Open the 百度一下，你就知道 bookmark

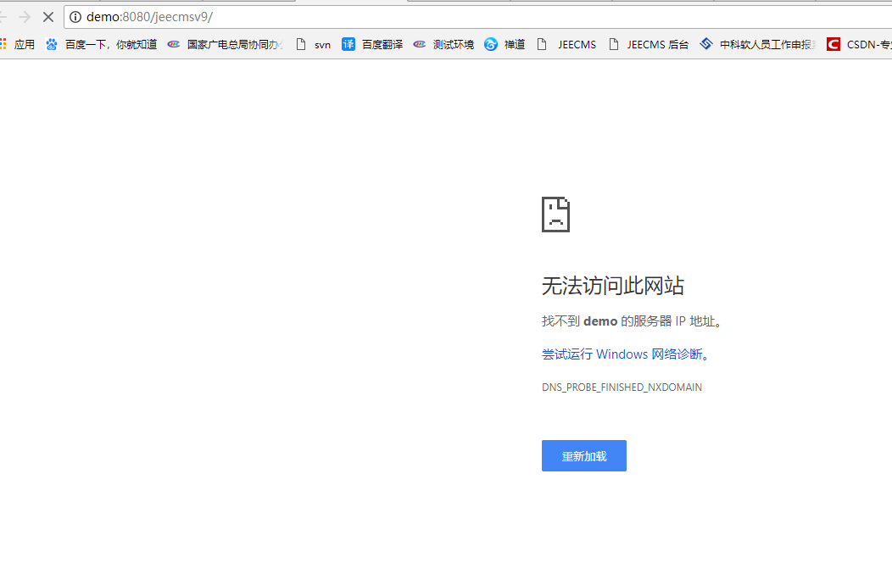[x=101, y=44]
